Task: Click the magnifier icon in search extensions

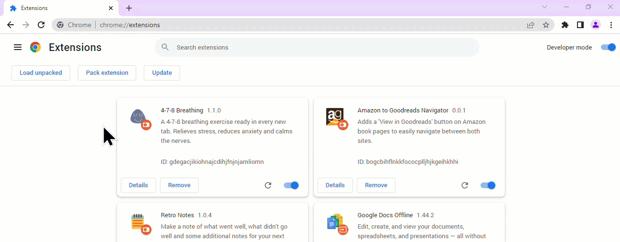Action: (165, 47)
